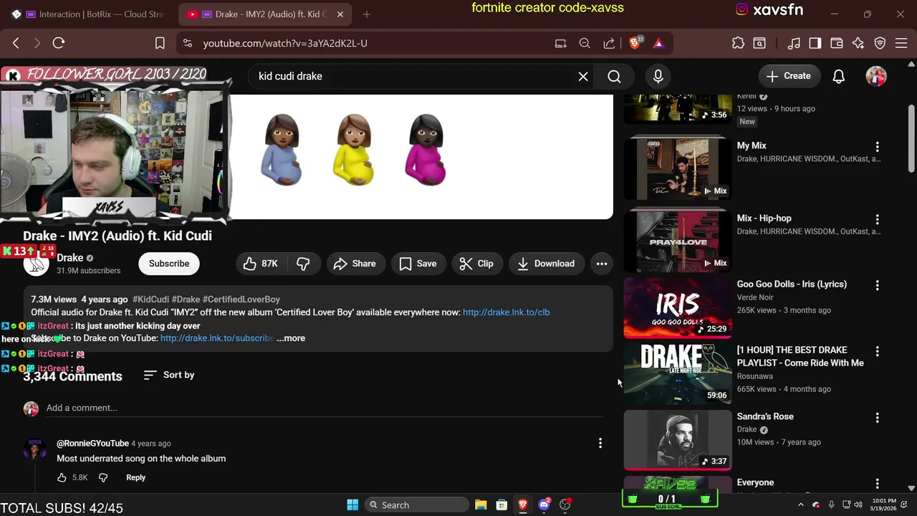Subscribe to Drake's channel
917x516 pixels.
point(169,264)
